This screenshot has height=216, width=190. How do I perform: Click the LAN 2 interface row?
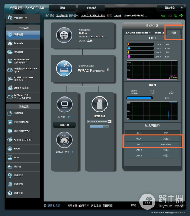point(152,150)
